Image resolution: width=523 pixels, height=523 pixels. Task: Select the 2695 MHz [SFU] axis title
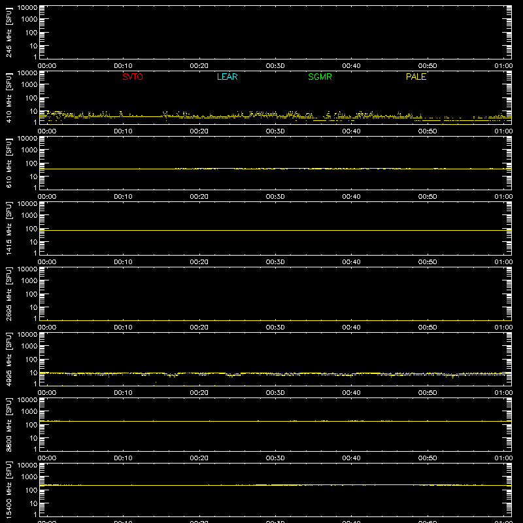pyautogui.click(x=9, y=294)
